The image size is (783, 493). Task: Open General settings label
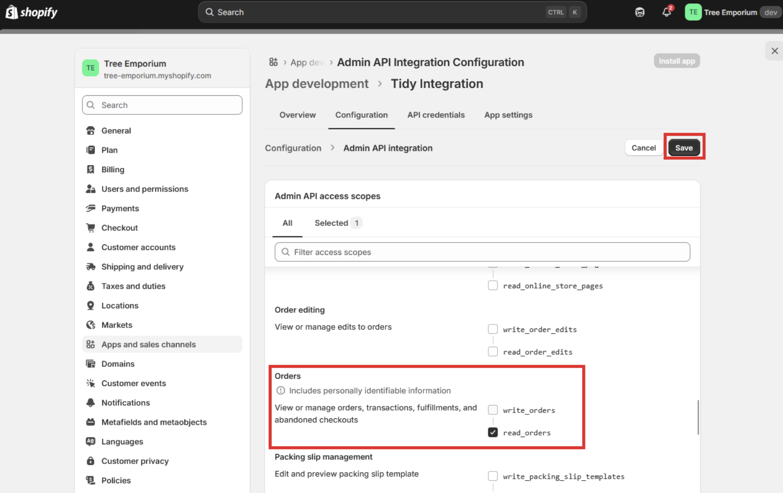[x=116, y=131]
